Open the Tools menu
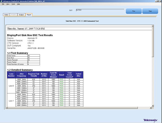Viewport: 162px width, 123px height. [x=13, y=4]
